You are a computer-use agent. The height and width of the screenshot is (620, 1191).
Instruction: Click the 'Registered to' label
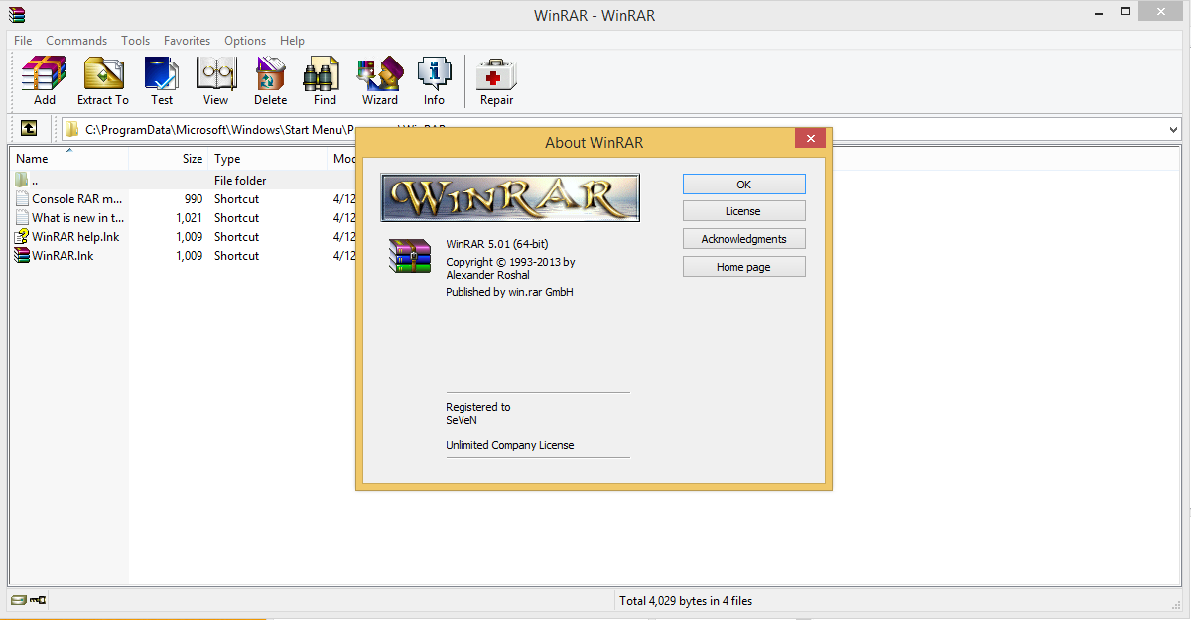478,407
